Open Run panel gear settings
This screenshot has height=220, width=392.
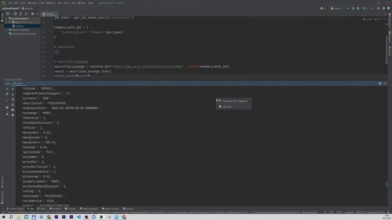380,84
